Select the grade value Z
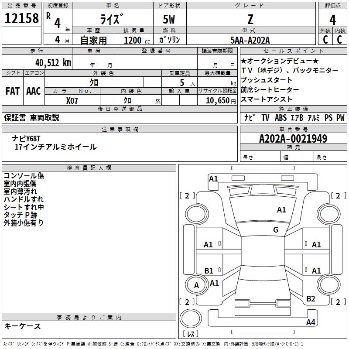This screenshot has width=349, height=349. (250, 19)
